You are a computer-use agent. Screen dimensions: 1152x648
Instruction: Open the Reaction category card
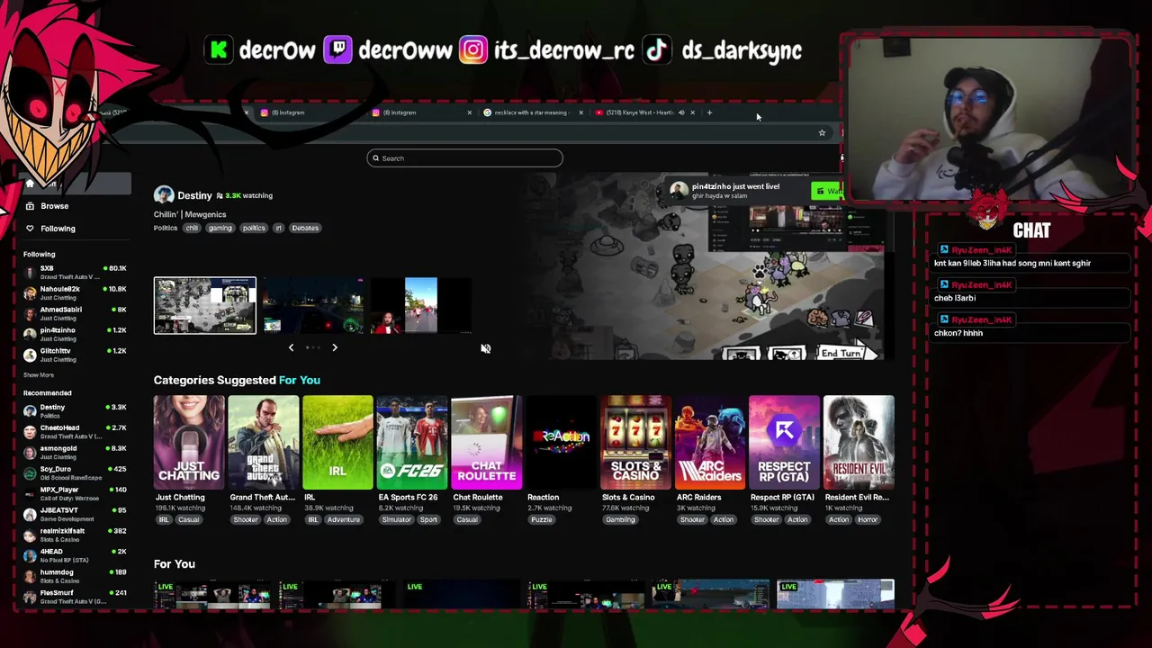tap(561, 443)
